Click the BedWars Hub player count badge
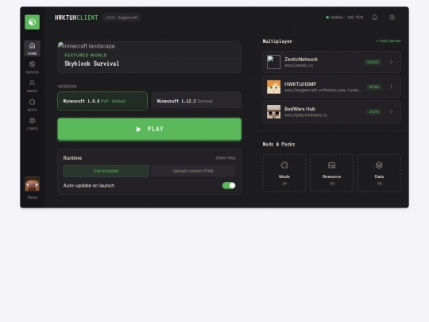The height and width of the screenshot is (322, 429). [x=373, y=112]
